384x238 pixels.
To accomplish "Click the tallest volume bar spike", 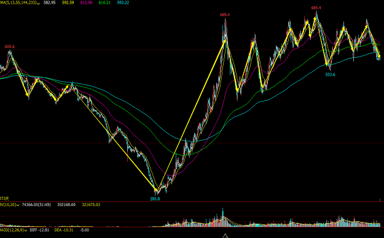I will click(x=223, y=217).
